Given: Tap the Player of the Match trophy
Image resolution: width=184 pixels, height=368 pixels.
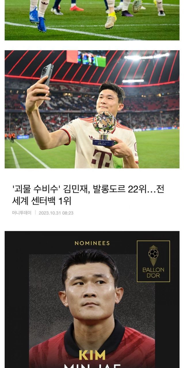Looking at the screenshot, I should [x=104, y=129].
